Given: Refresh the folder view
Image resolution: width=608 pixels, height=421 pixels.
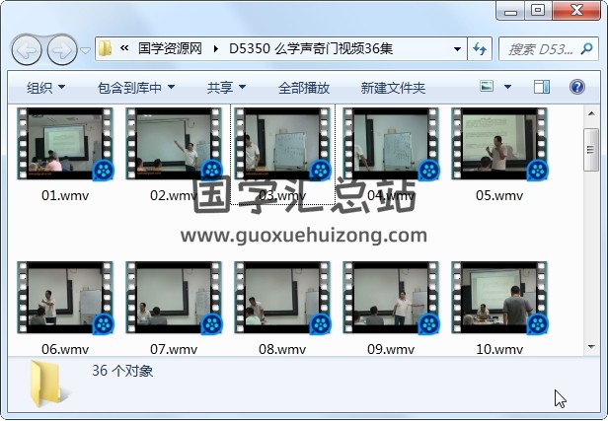Looking at the screenshot, I should (480, 48).
